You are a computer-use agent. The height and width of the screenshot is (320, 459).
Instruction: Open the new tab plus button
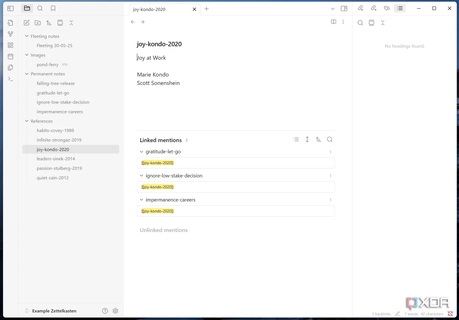pos(206,9)
